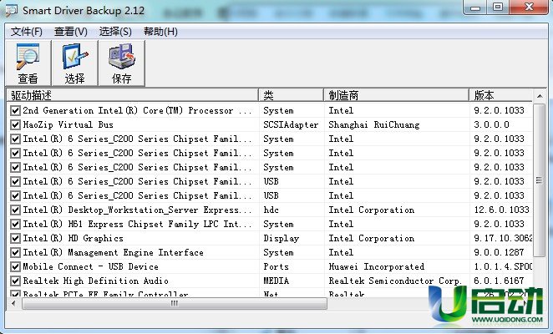The width and height of the screenshot is (553, 334).
Task: Click the vertical scrollbar up arrow
Action: point(540,96)
